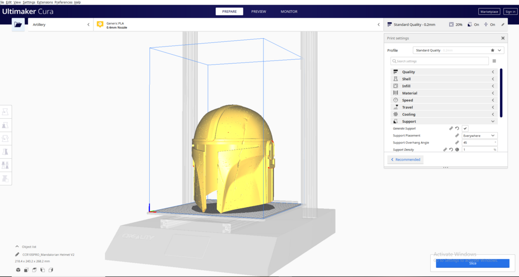Screen dimensions: 519x277
Task: Open the Marketplace
Action: [x=489, y=11]
